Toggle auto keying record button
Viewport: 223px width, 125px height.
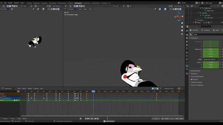point(80,119)
